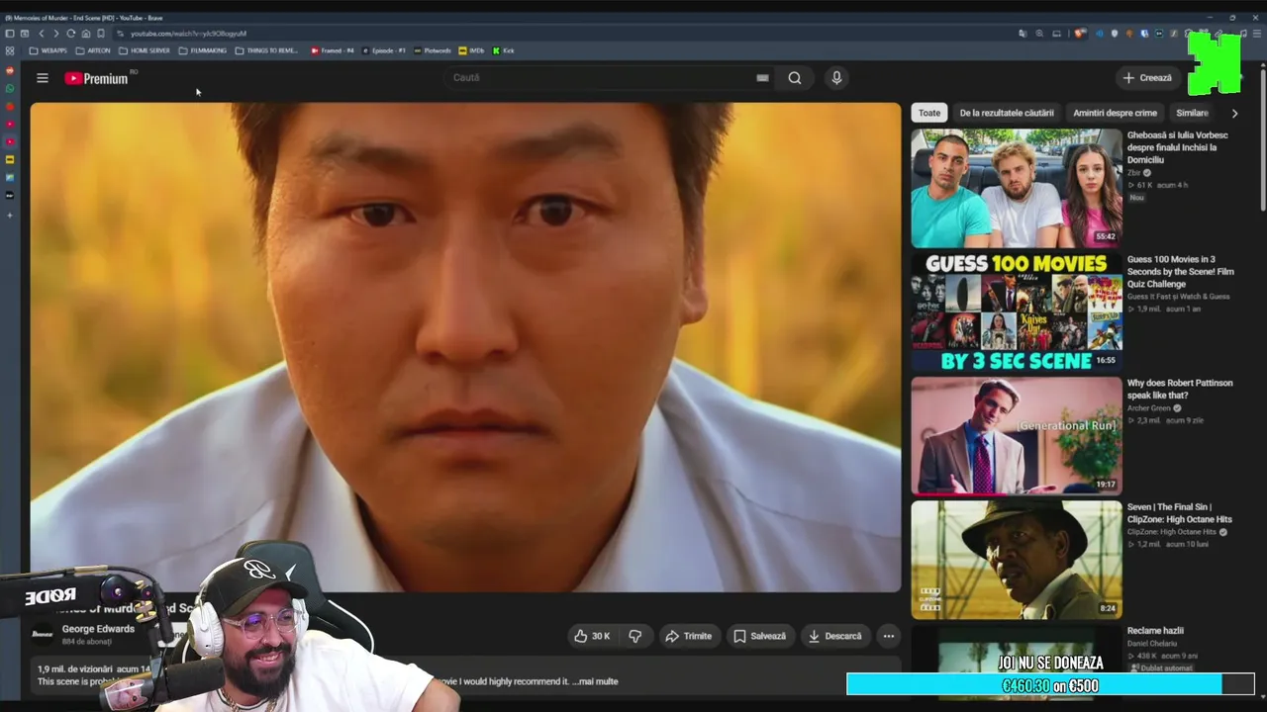Like the video with thumbs up
Viewport: 1267px width, 712px height.
[x=592, y=636]
